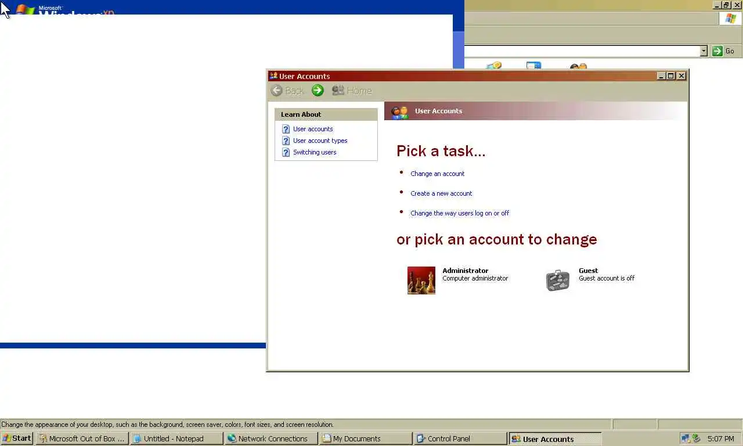743x446 pixels.
Task: Click help icon beside 'User account types'
Action: coord(286,141)
